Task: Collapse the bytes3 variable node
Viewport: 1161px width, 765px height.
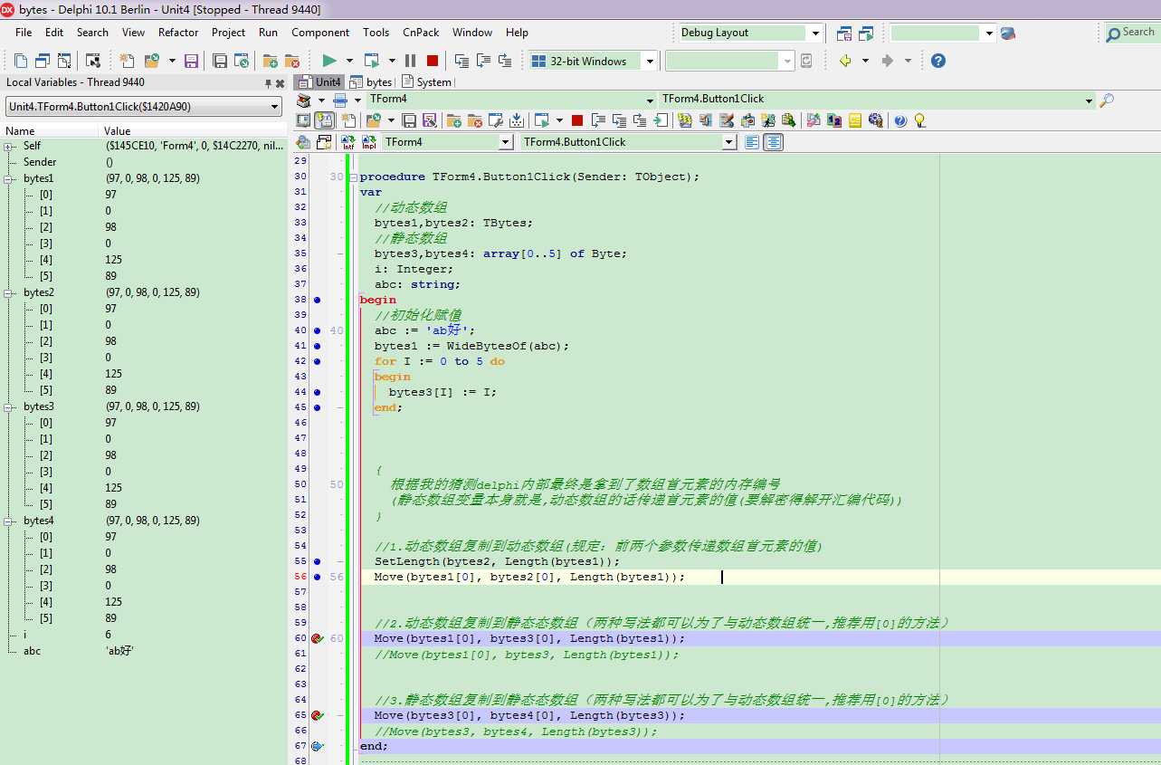Action: tap(9, 406)
